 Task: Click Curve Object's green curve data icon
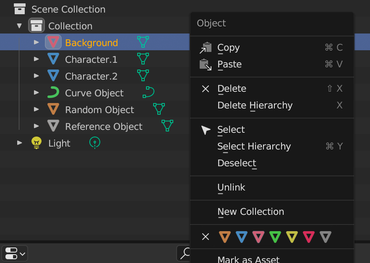point(149,92)
